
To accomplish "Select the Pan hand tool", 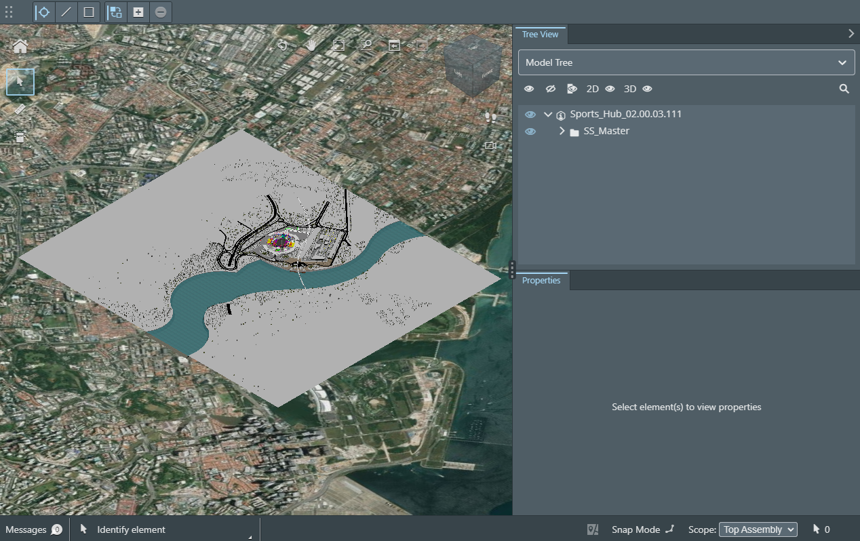I will 311,45.
